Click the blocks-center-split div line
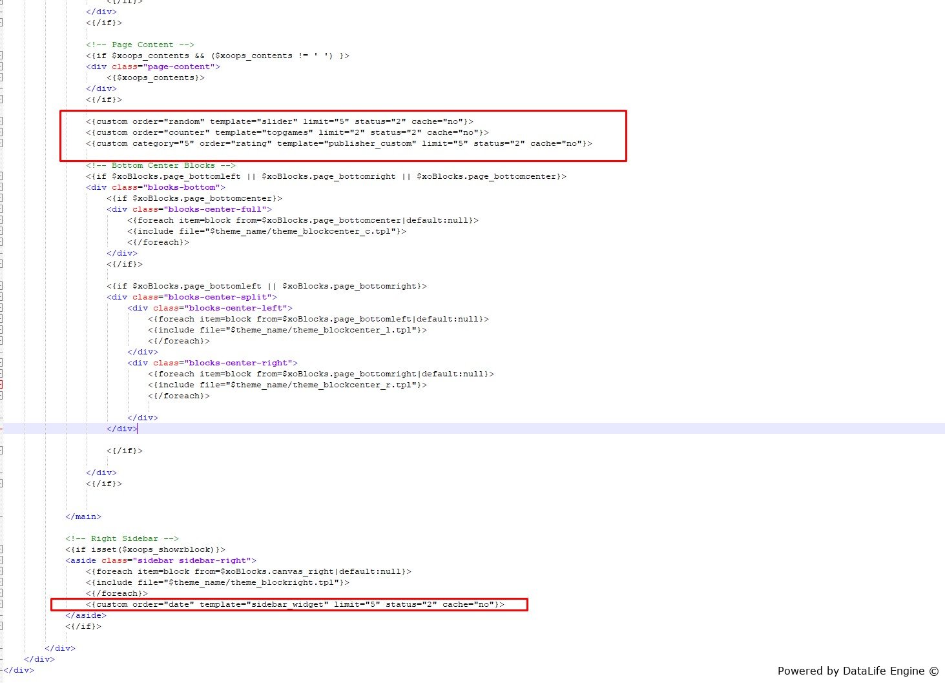 click(x=191, y=297)
